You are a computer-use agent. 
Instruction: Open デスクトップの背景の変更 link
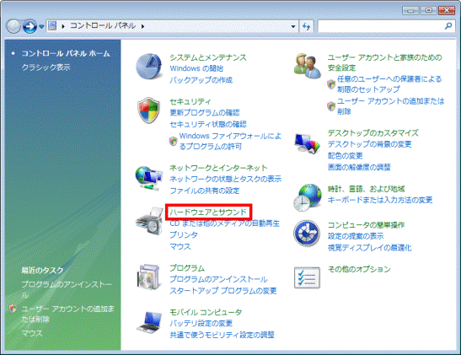370,144
